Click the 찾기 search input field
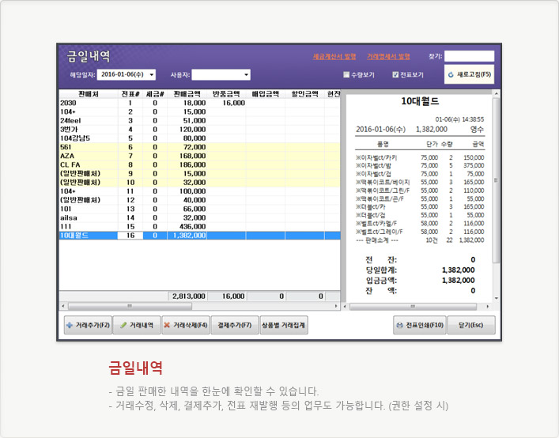The image size is (559, 438). 469,56
